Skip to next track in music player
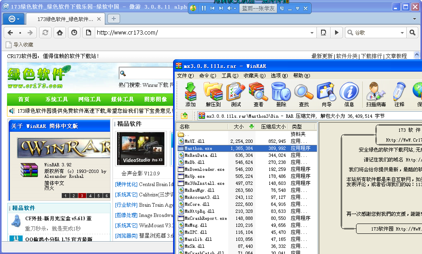This screenshot has width=422, height=254. [221, 8]
